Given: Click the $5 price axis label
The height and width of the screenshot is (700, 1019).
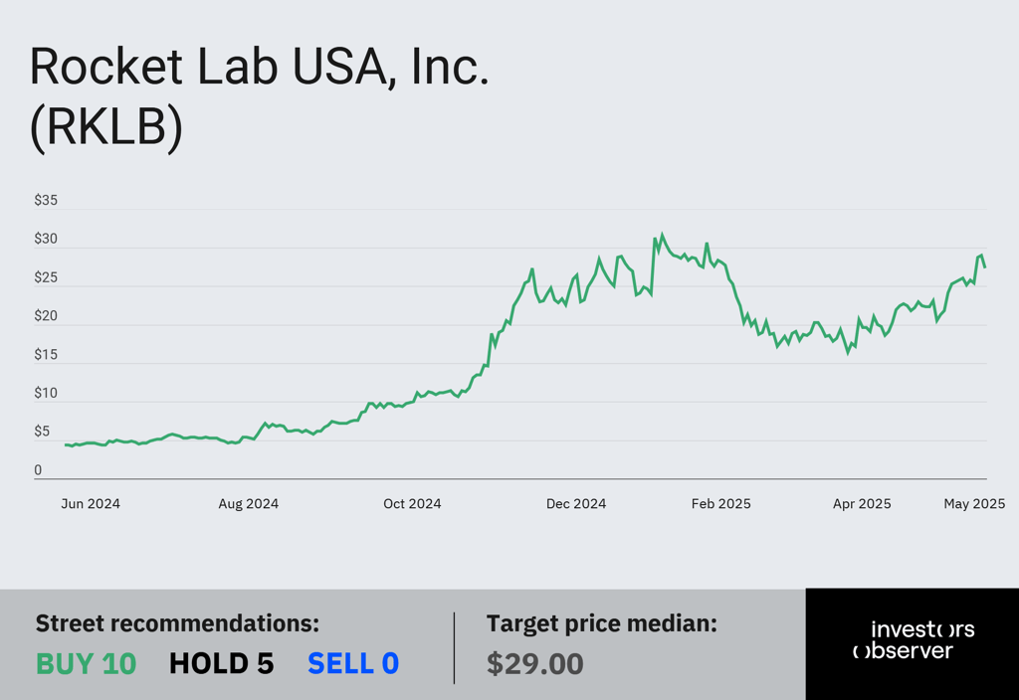Looking at the screenshot, I should 42,432.
